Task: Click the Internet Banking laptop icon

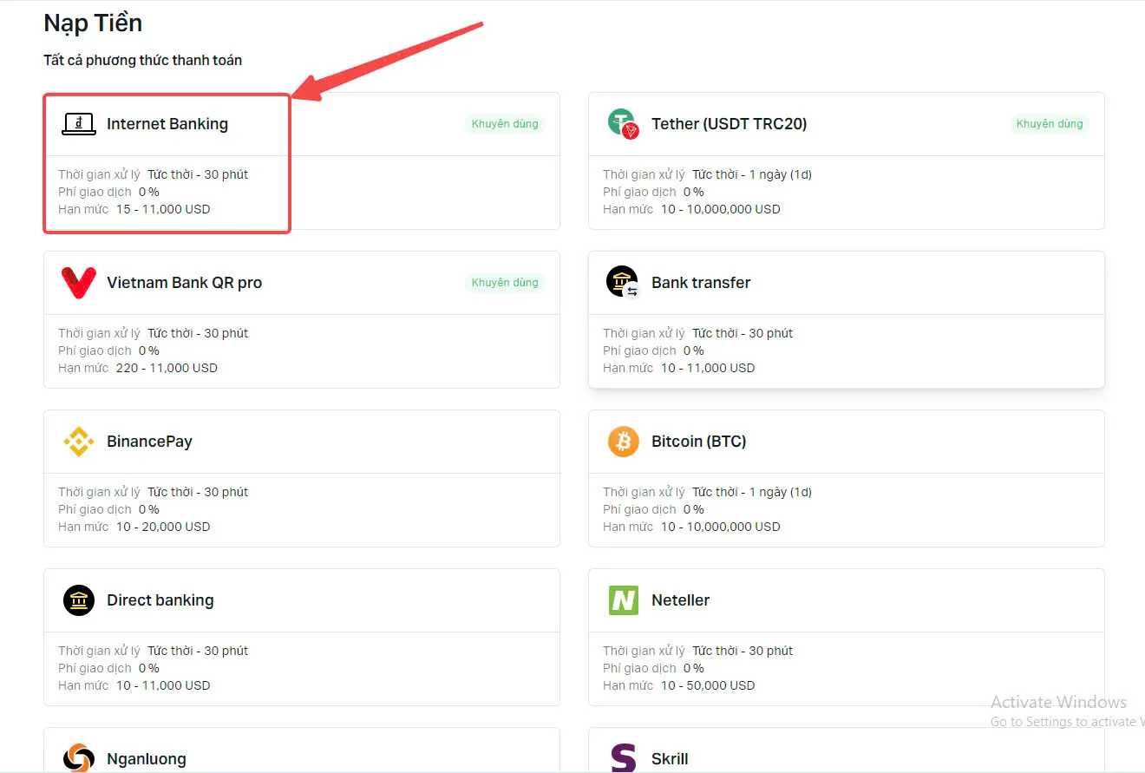Action: tap(79, 124)
